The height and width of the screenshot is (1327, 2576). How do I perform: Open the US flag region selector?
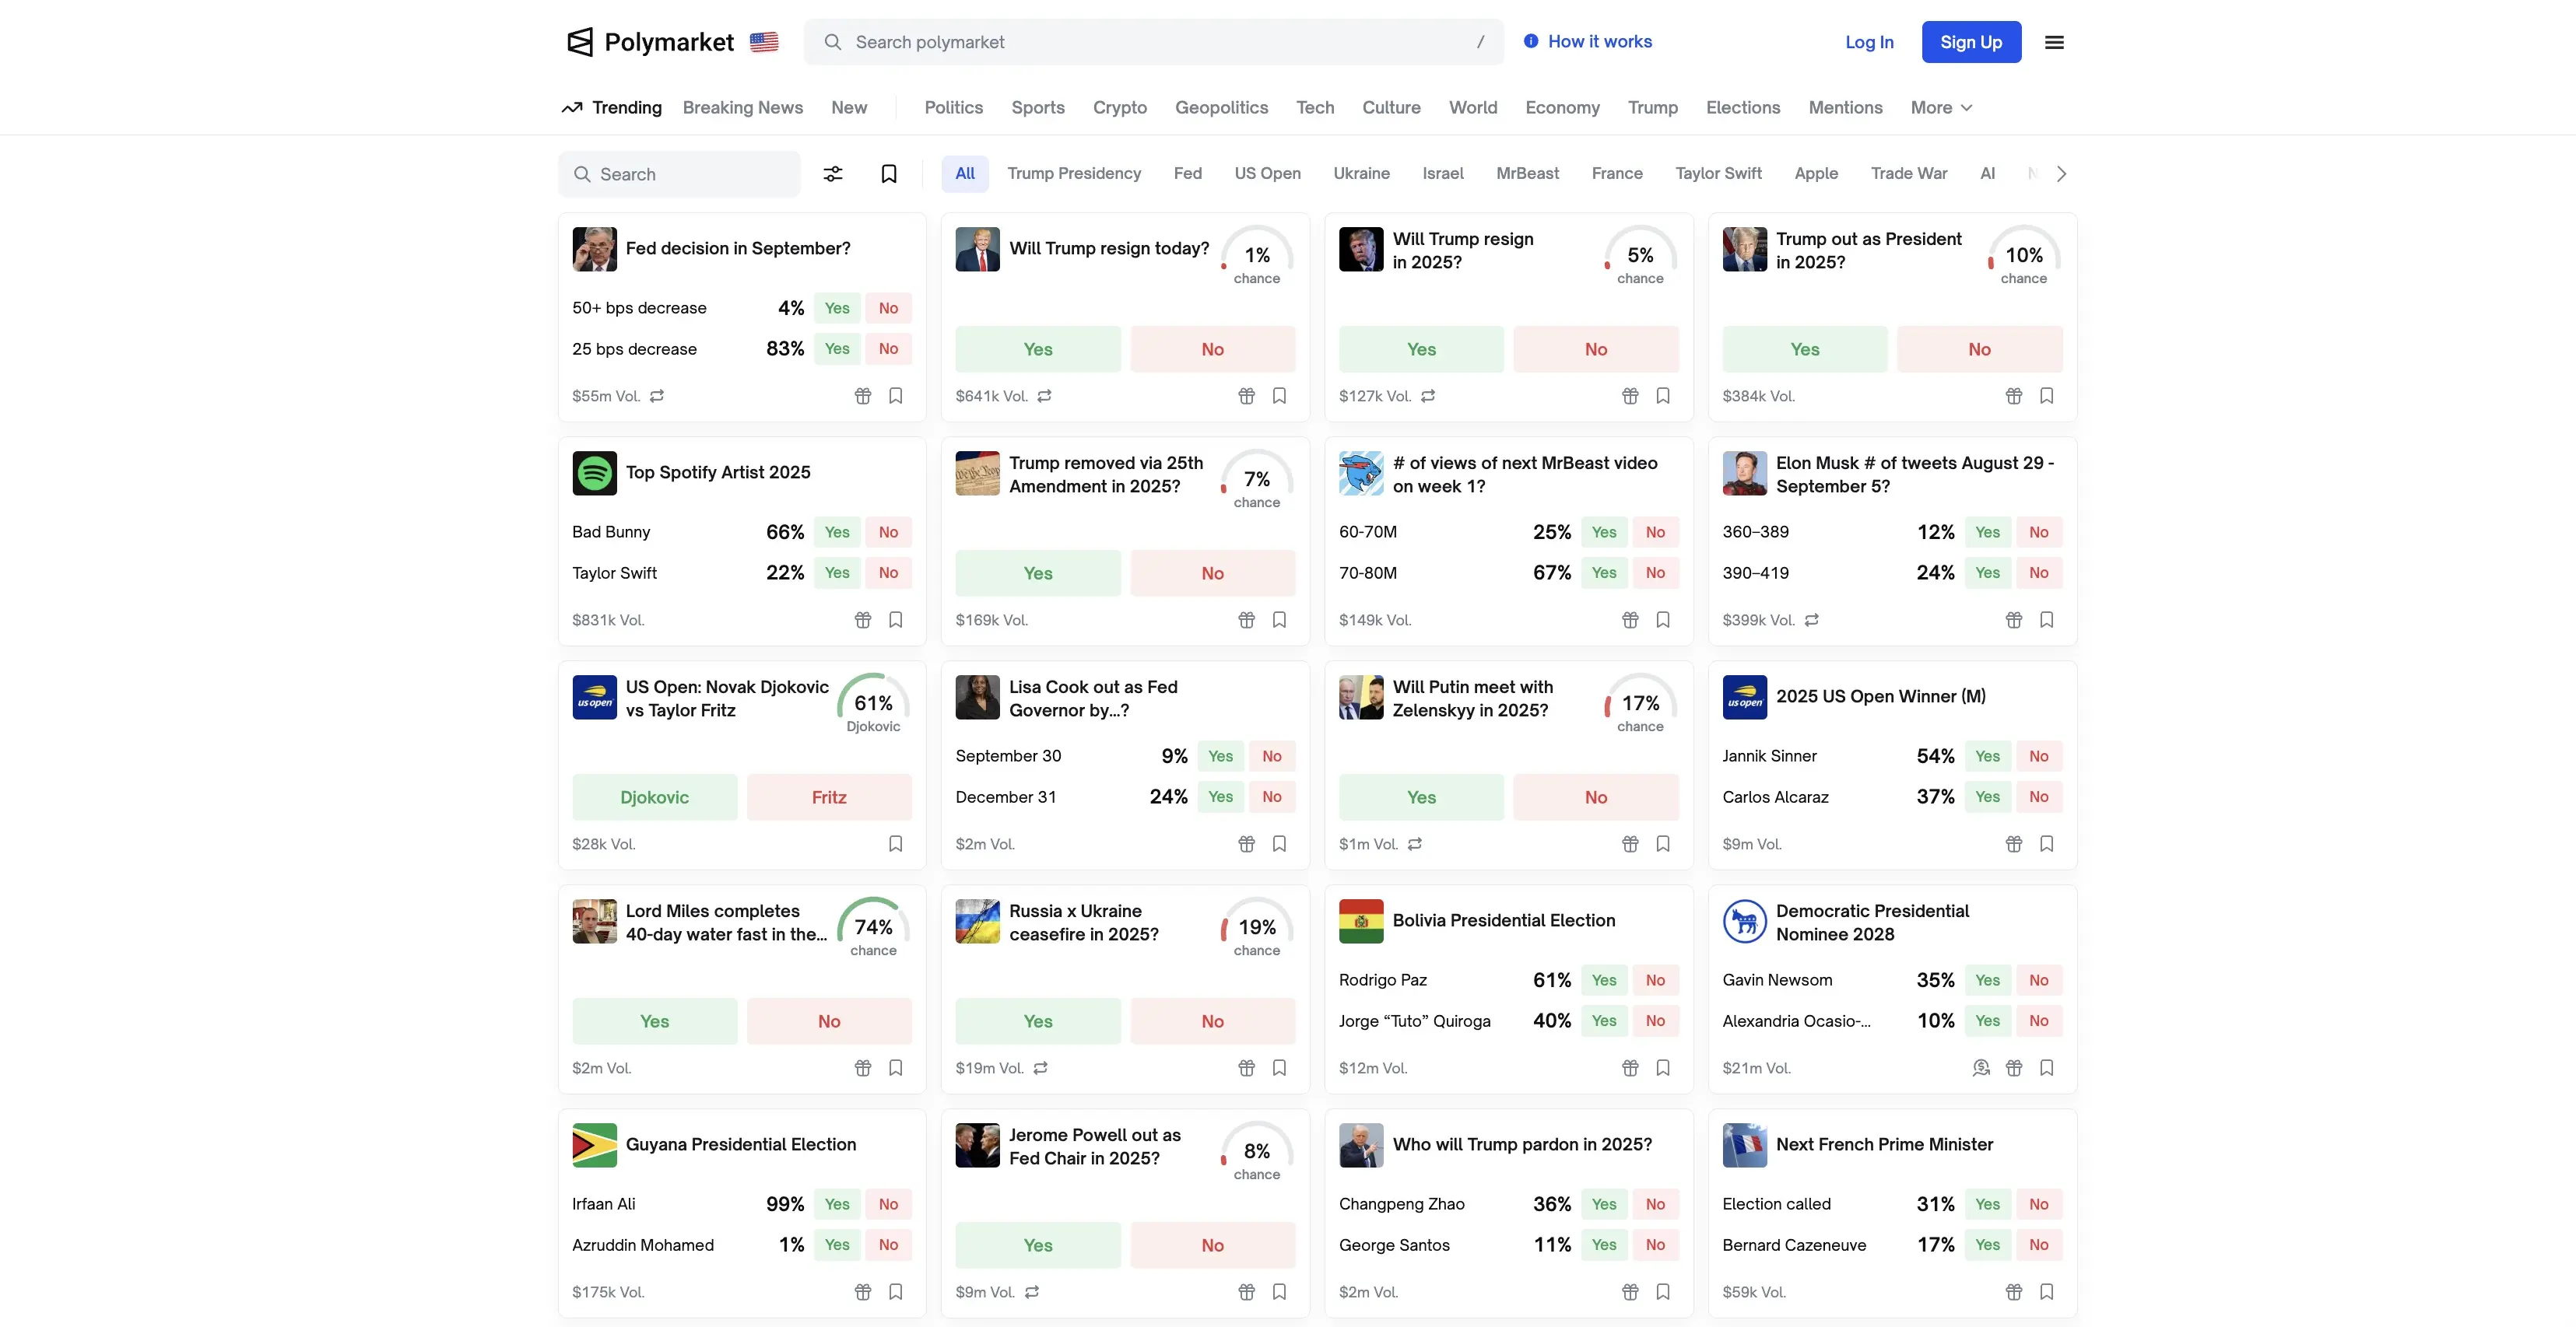(x=764, y=42)
